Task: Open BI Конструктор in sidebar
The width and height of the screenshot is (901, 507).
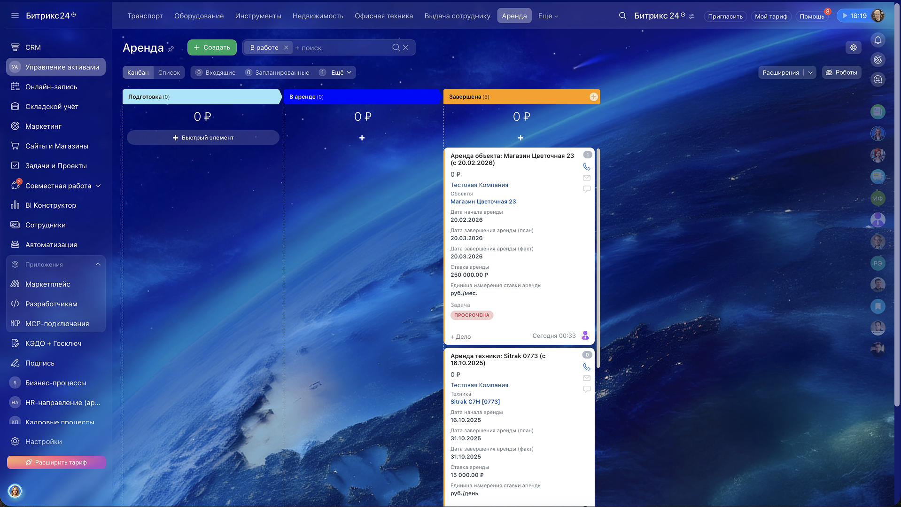Action: click(56, 205)
